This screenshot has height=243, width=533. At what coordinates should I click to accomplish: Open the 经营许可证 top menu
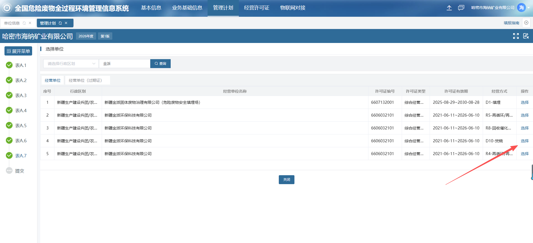[256, 8]
